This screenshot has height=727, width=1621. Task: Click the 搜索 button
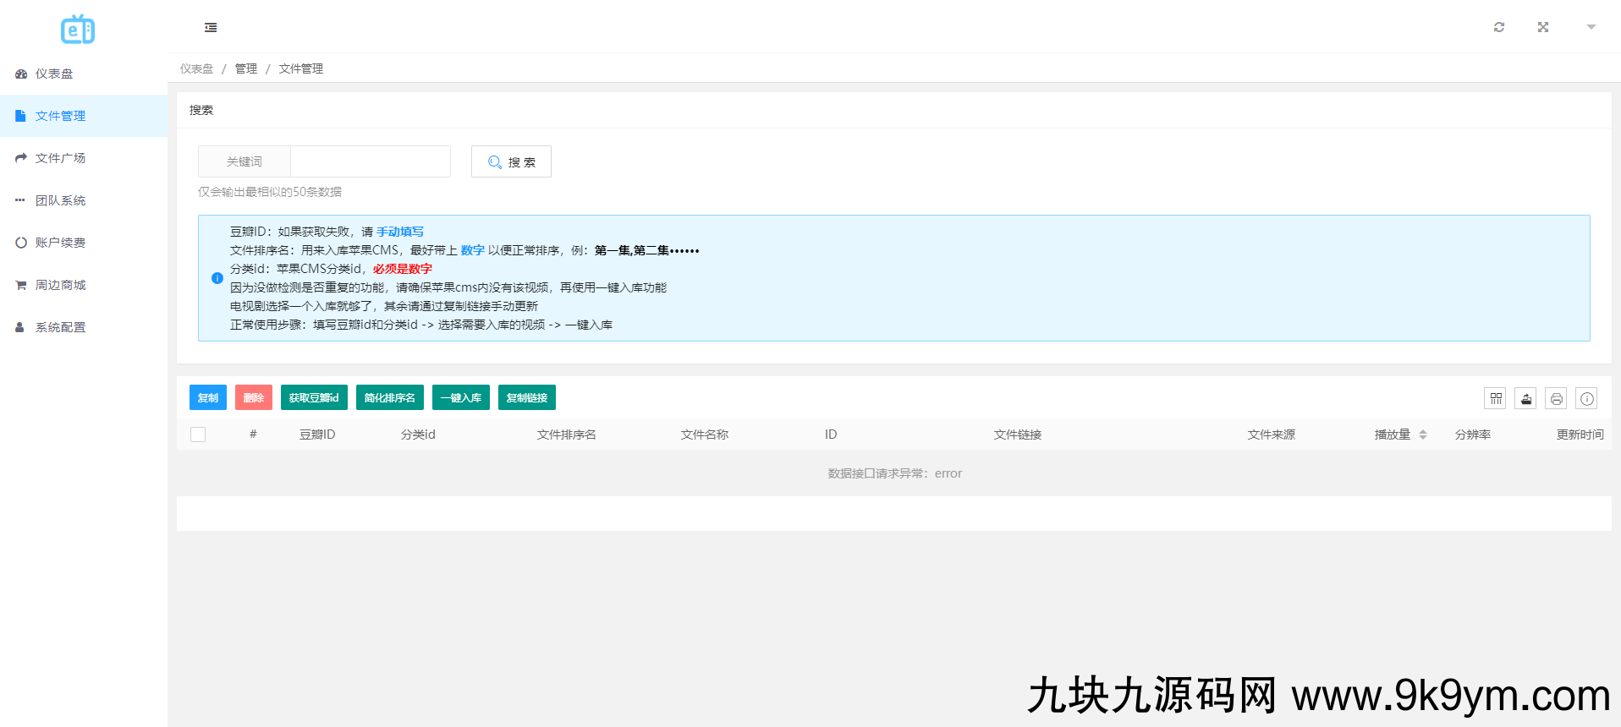(x=511, y=161)
